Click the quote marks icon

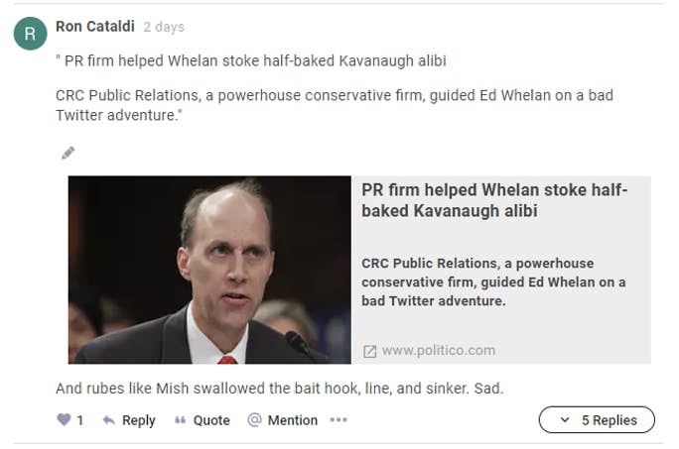(180, 419)
